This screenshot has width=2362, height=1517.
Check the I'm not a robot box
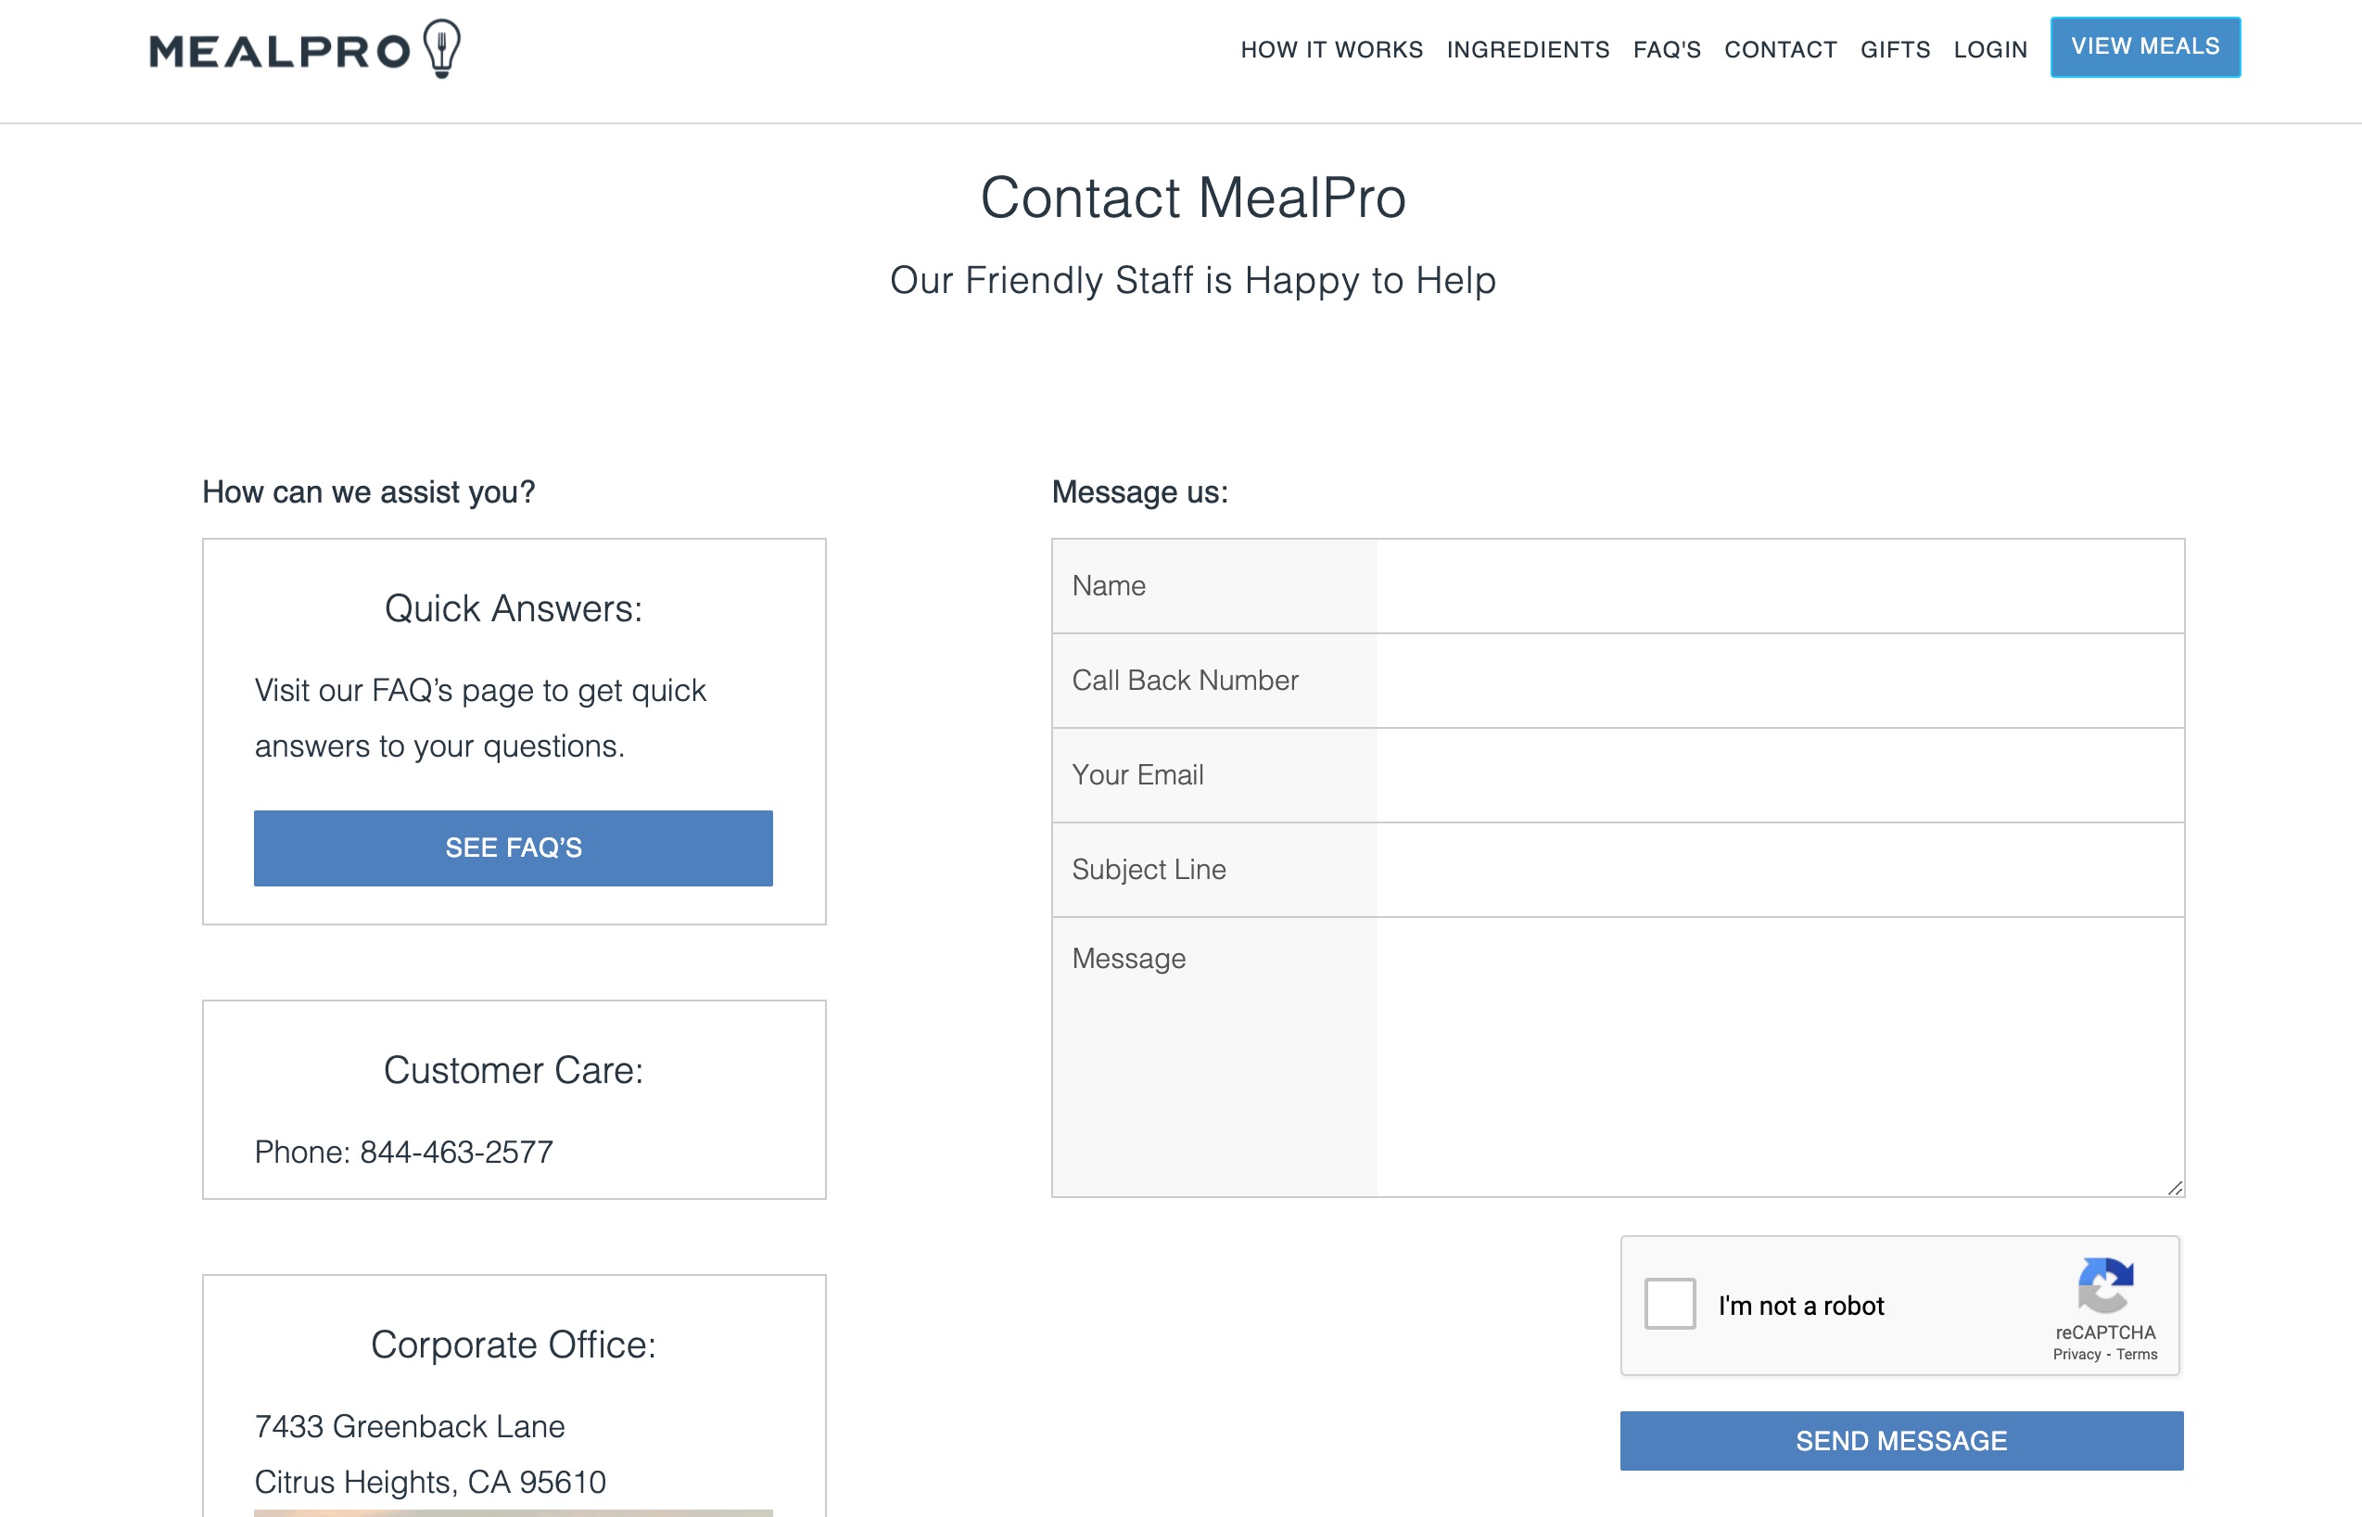pos(1670,1305)
